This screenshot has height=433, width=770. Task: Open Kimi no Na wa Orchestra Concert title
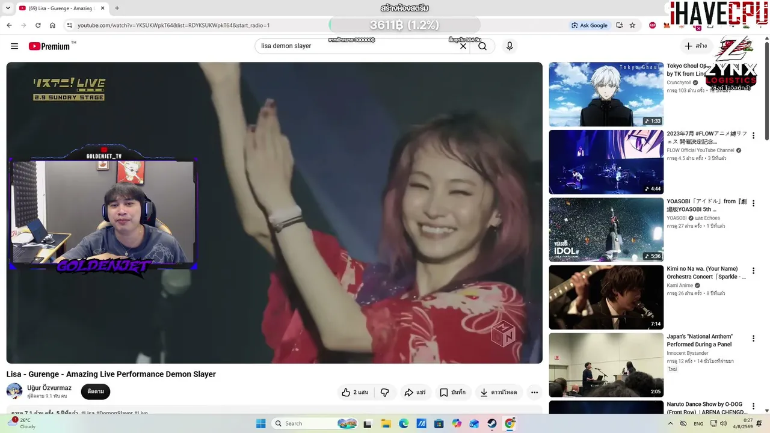click(x=706, y=273)
